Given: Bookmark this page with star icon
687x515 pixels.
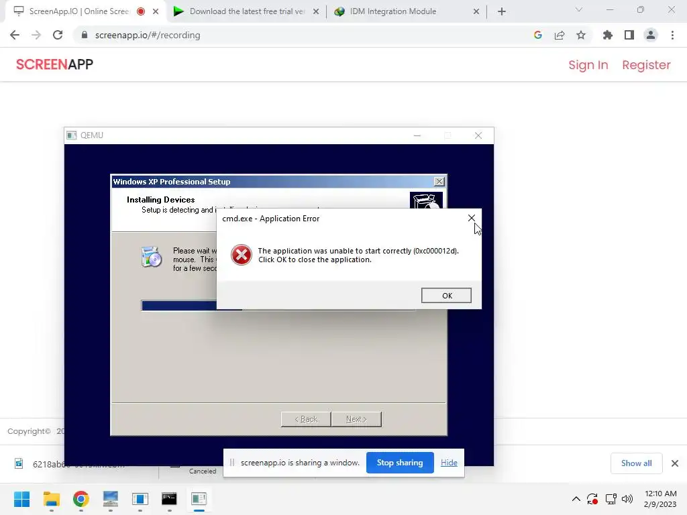Looking at the screenshot, I should [x=581, y=35].
